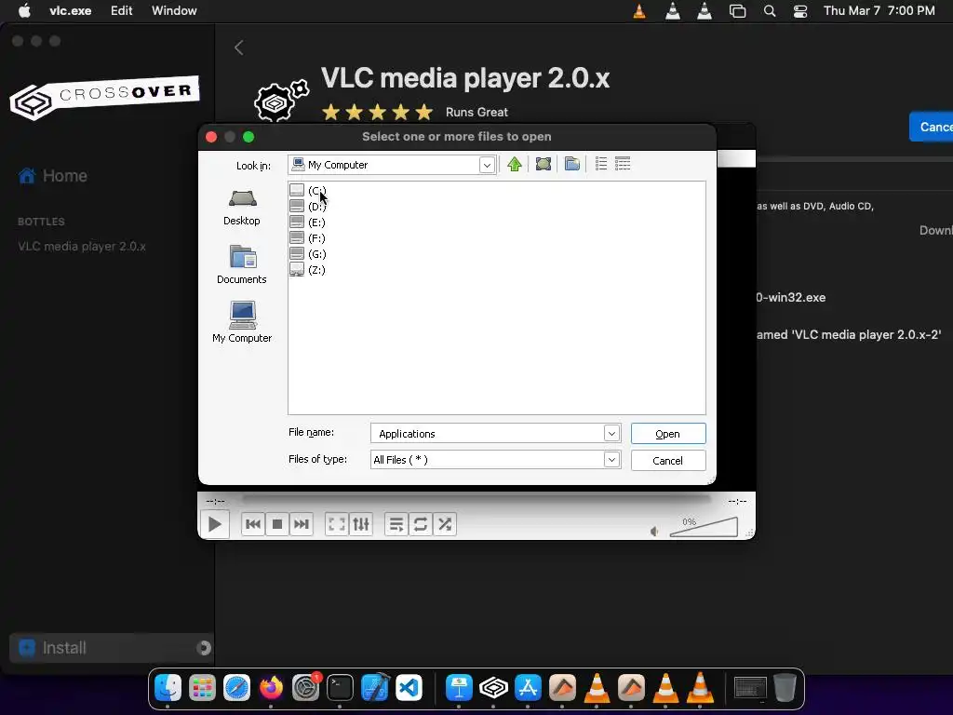This screenshot has height=715, width=953.
Task: Toggle fullscreen in VLC
Action: click(x=336, y=524)
